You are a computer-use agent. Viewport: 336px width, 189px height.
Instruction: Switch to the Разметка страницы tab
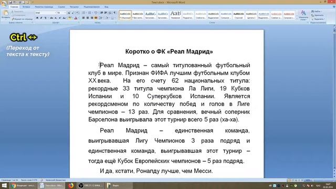44,7
